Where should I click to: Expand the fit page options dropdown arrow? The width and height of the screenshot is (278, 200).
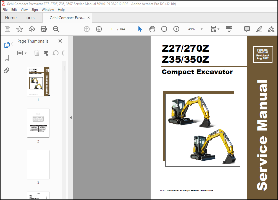218,29
